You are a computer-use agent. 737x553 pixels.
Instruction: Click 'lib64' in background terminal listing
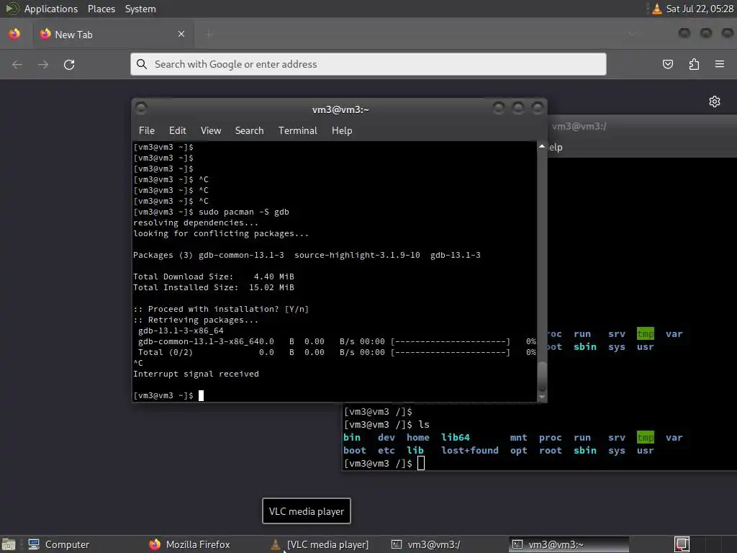[x=455, y=437]
